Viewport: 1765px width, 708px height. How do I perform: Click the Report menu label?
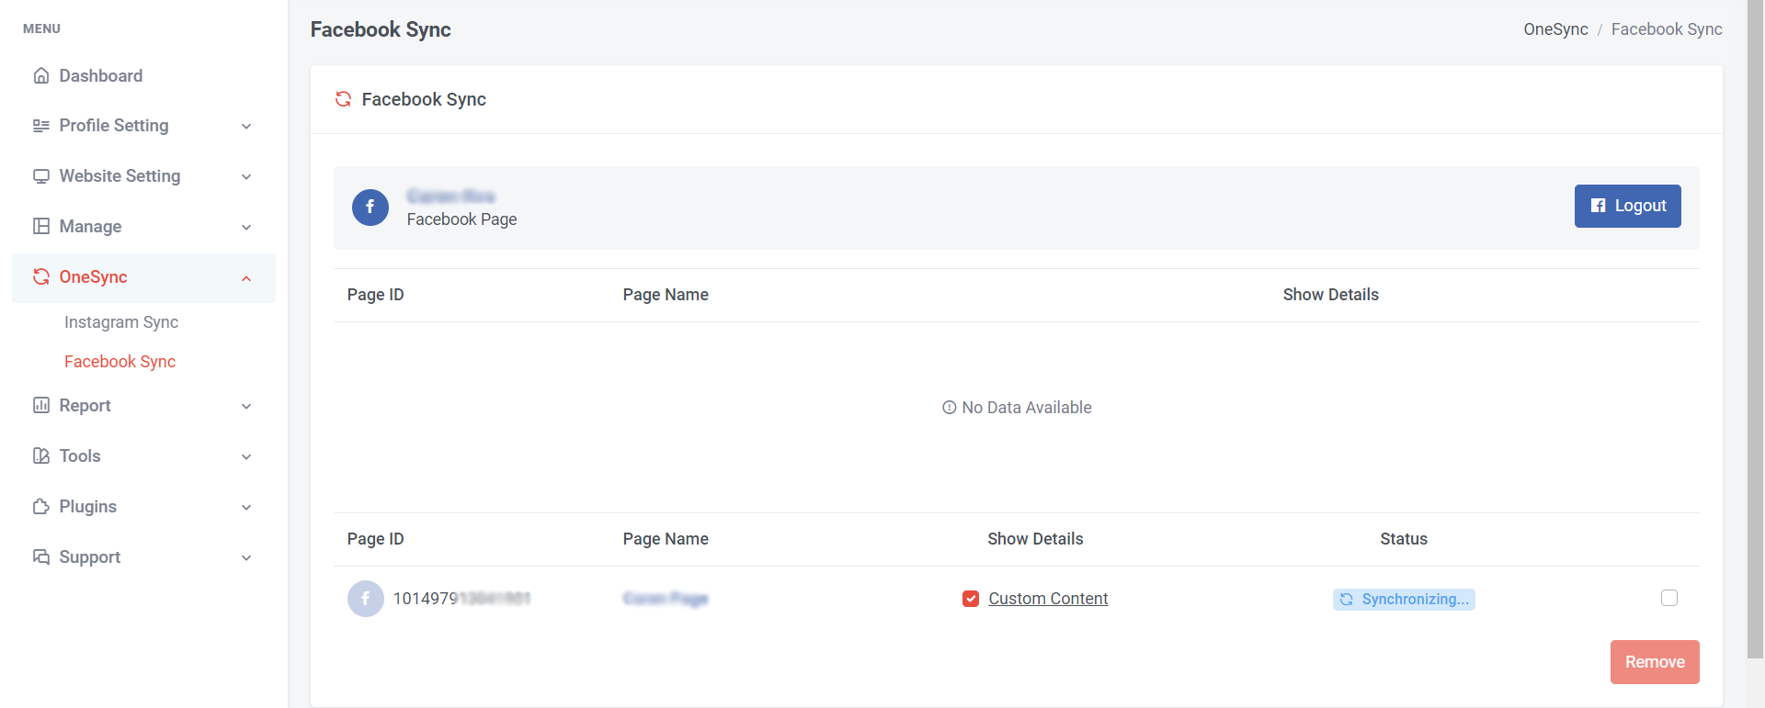85,406
